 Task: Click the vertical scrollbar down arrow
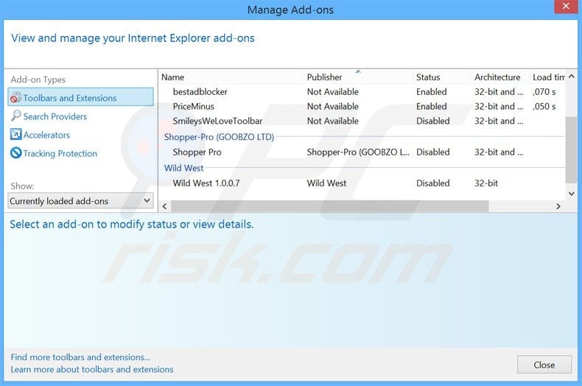click(572, 194)
